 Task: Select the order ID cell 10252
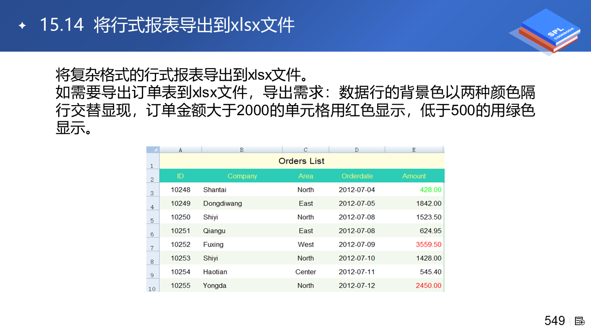point(181,244)
